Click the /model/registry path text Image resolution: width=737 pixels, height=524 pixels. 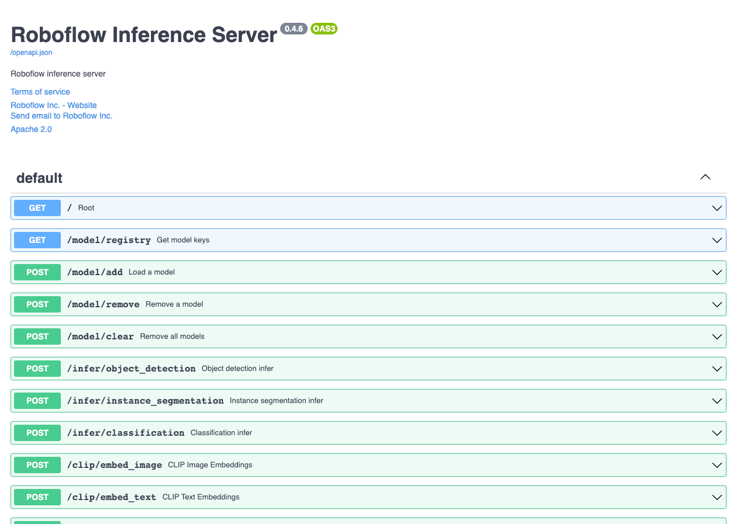tap(109, 240)
